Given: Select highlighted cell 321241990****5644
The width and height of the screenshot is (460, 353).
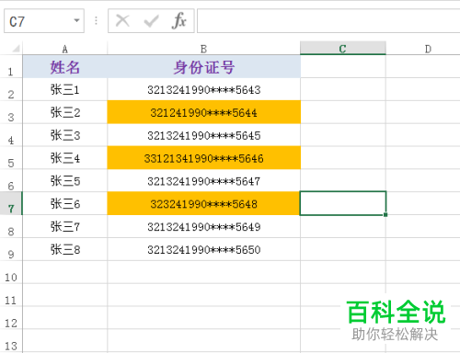Looking at the screenshot, I should (x=204, y=112).
